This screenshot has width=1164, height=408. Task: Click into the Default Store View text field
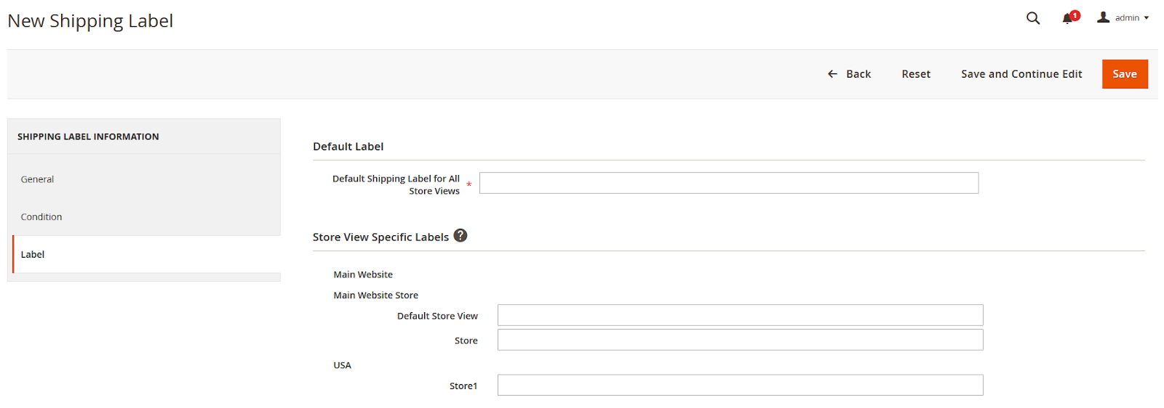point(740,315)
